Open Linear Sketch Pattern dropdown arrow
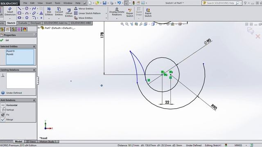 point(106,13)
